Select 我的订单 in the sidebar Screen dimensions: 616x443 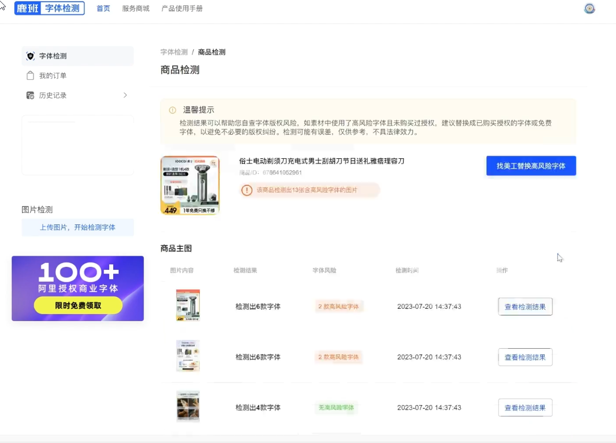53,76
